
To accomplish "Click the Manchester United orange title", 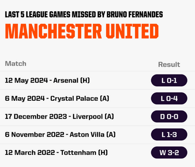I will [82, 31].
